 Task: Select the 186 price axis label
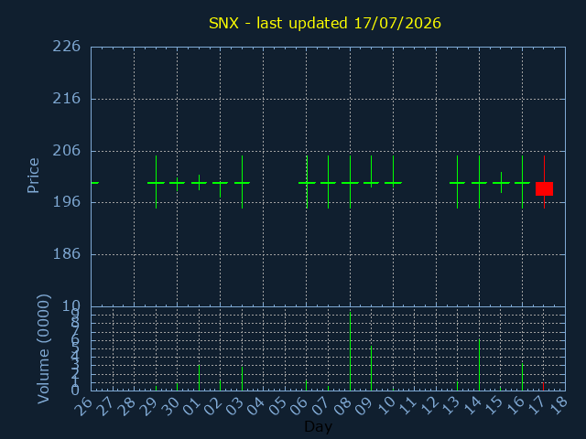[x=67, y=254]
